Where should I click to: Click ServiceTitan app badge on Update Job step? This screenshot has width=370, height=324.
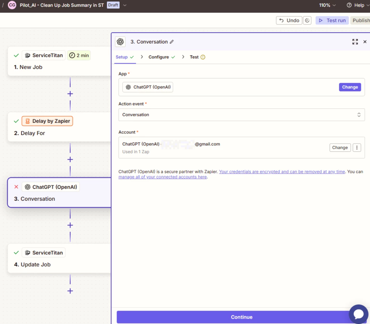(44, 253)
